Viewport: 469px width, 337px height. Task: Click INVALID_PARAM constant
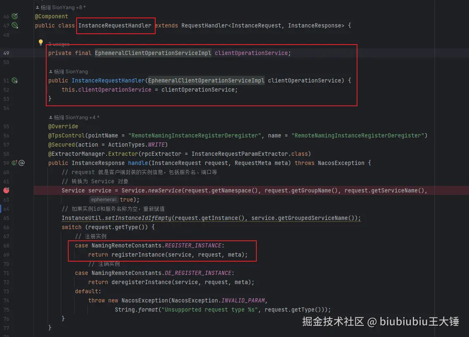[x=243, y=300]
